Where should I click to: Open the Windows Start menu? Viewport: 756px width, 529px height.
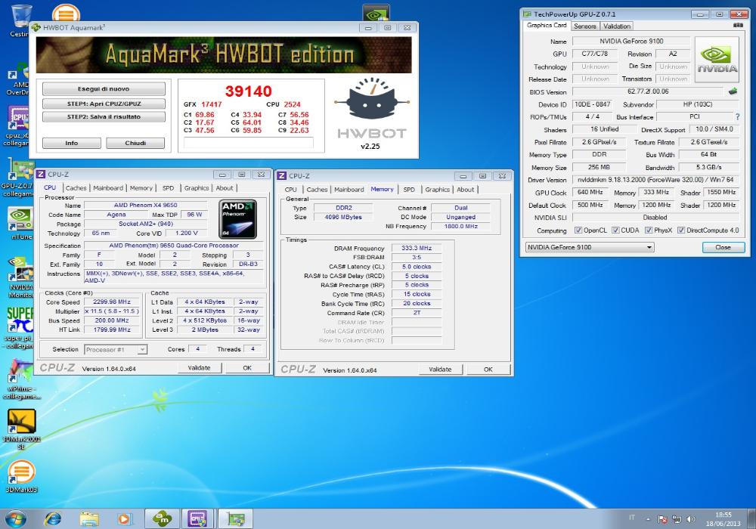click(15, 519)
